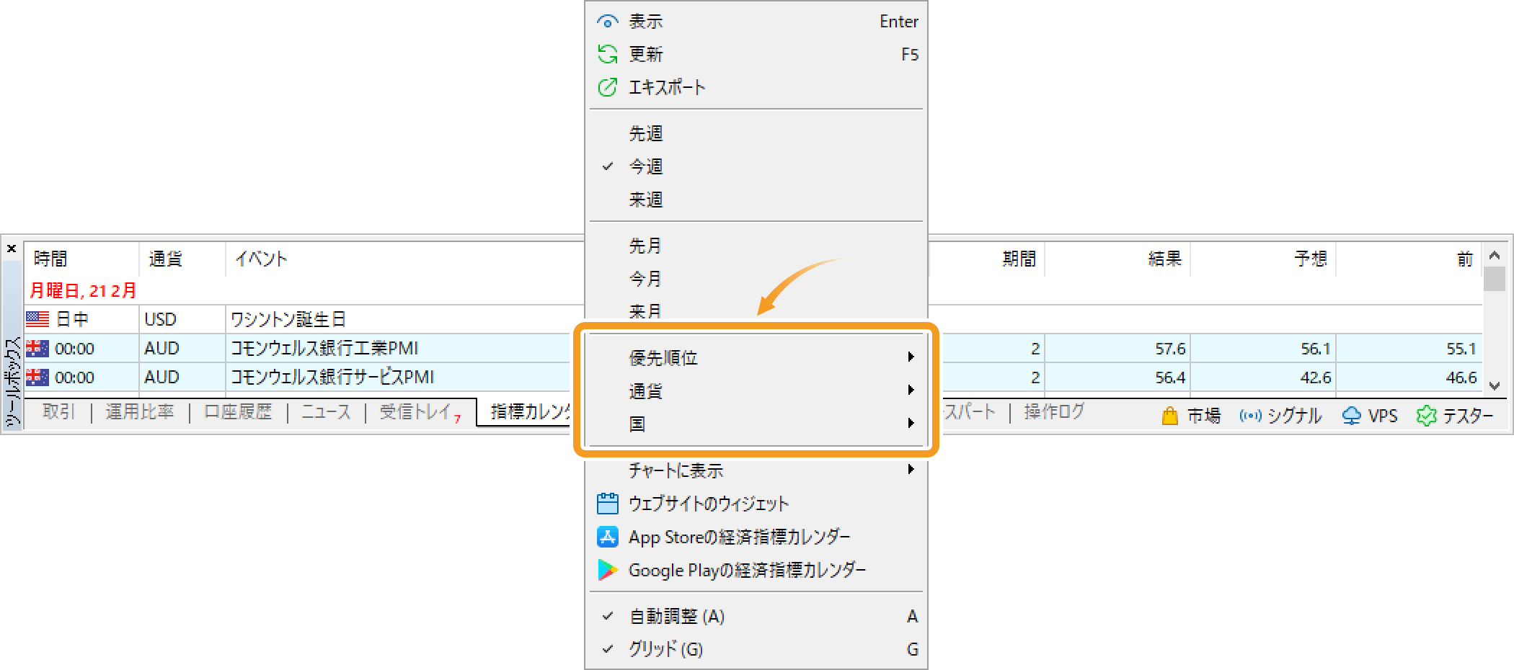This screenshot has width=1514, height=670.
Task: Click the App Store icon in menu
Action: pos(608,537)
